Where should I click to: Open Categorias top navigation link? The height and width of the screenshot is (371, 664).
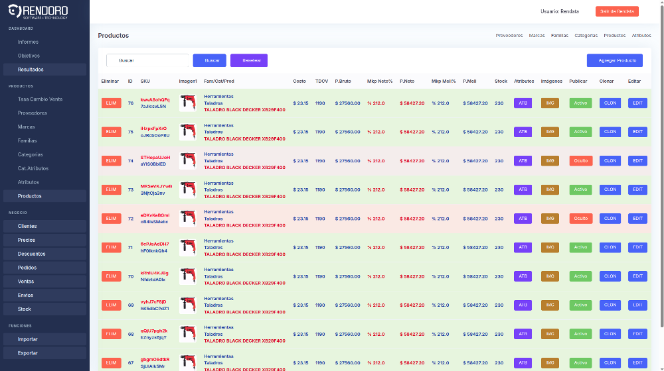click(x=586, y=36)
